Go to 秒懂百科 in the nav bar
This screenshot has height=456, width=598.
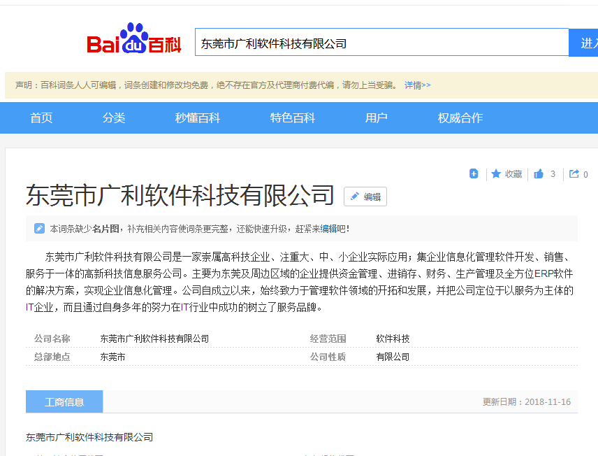click(x=198, y=117)
